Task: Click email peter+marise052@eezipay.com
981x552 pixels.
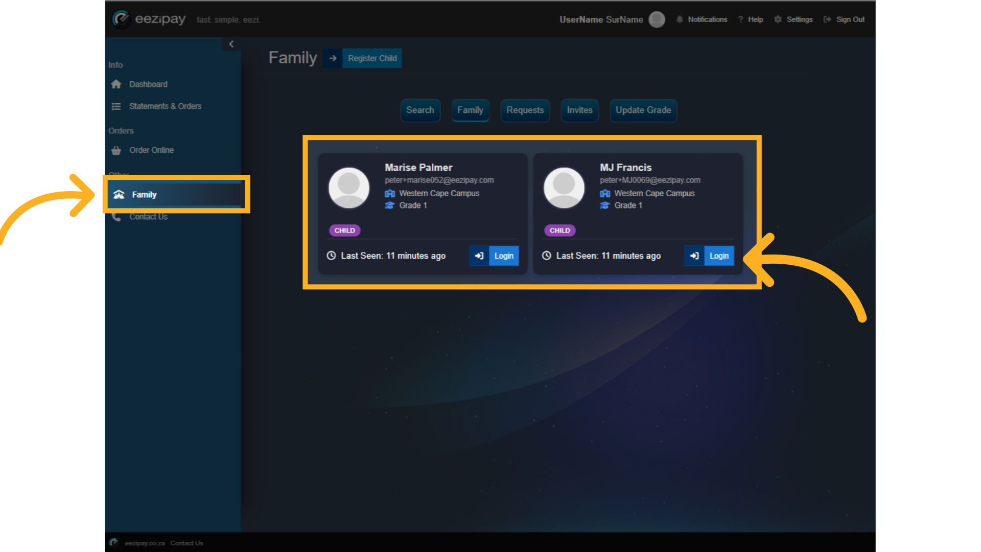Action: click(439, 180)
